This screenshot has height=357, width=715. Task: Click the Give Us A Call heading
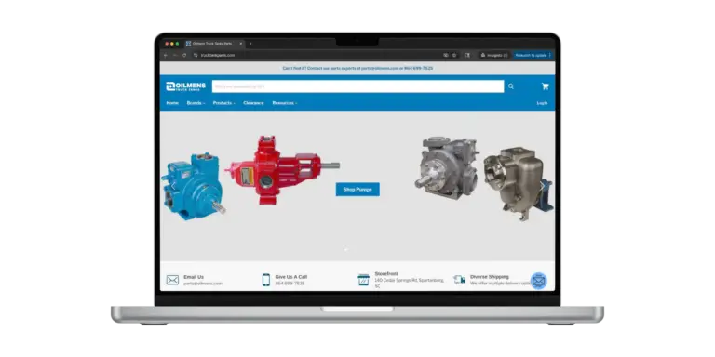click(x=290, y=277)
